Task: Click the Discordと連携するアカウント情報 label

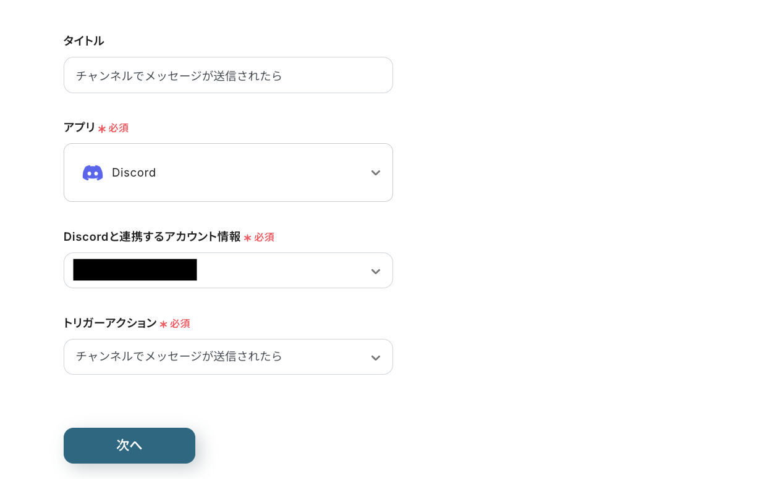Action: point(152,236)
